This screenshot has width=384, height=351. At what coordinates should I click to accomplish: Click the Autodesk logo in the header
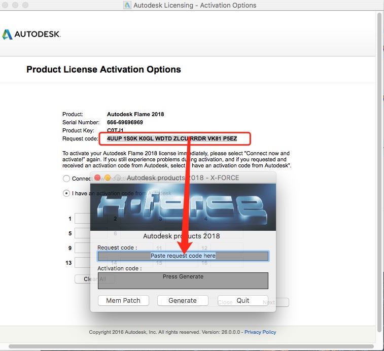(31, 34)
